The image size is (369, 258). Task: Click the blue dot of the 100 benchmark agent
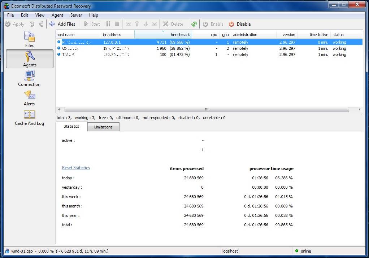tap(59, 54)
